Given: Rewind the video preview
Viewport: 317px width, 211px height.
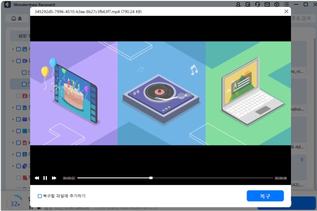Looking at the screenshot, I should [x=37, y=178].
